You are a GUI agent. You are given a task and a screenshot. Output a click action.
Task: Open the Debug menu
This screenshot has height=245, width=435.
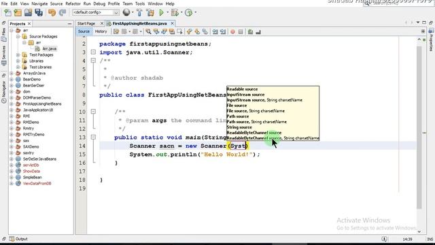pos(99,4)
